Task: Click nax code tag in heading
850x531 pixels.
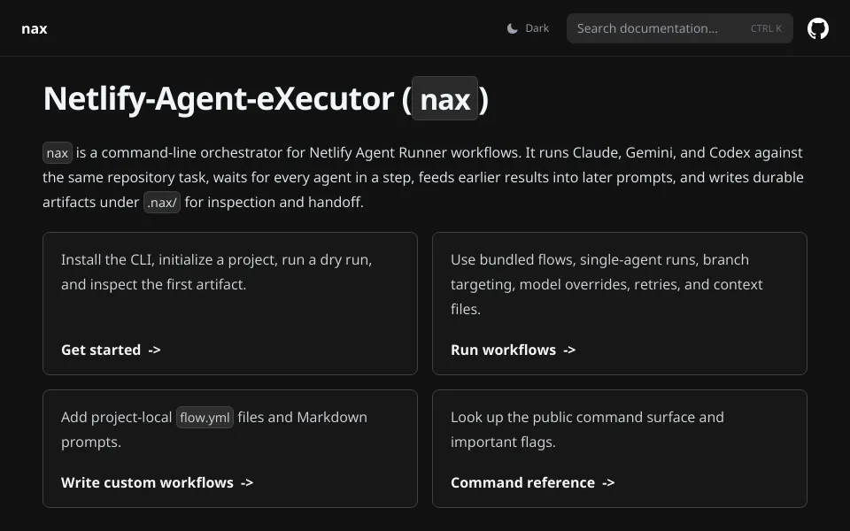Action: coord(445,98)
